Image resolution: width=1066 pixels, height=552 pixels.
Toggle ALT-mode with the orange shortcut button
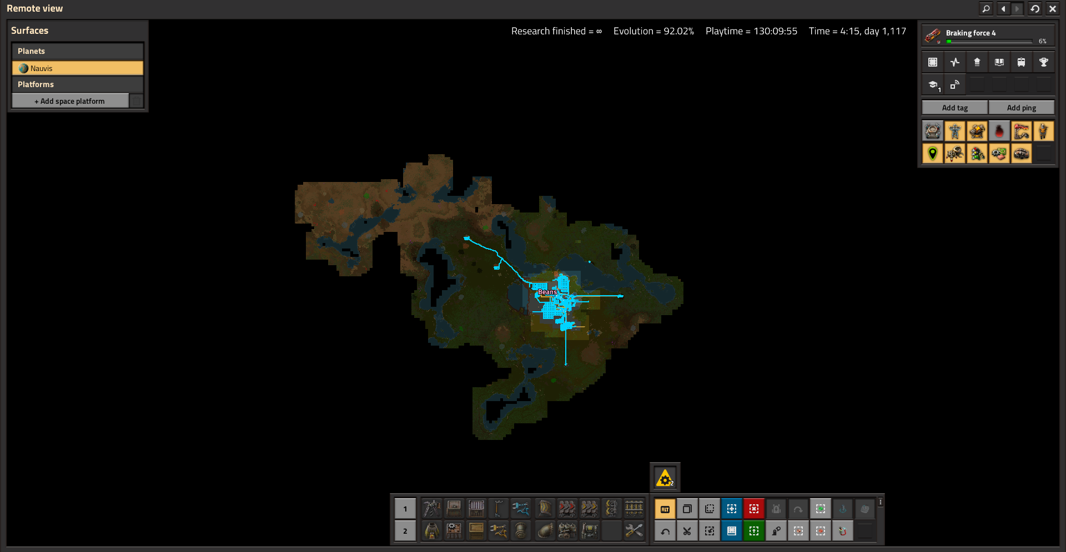pyautogui.click(x=665, y=508)
